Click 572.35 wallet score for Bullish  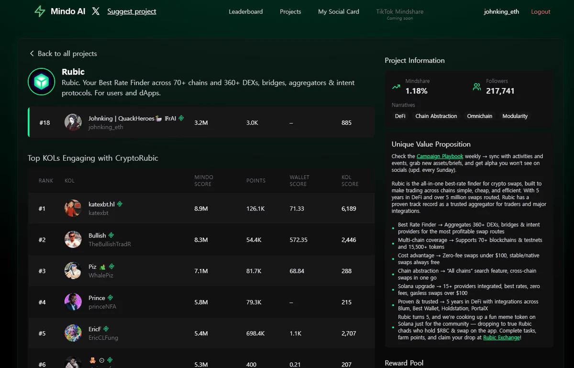298,240
